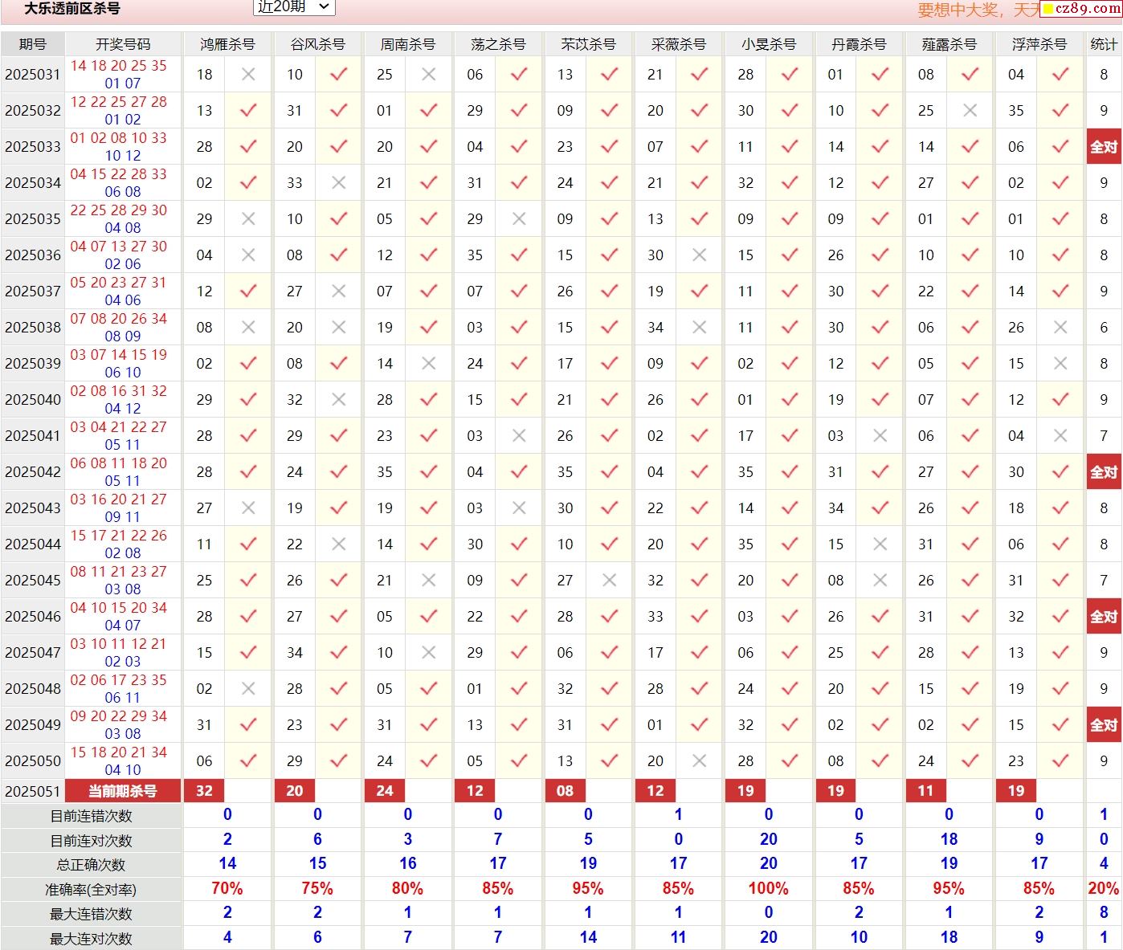
Task: Click the 全对 badge in row 2025033
Action: pyautogui.click(x=1104, y=147)
